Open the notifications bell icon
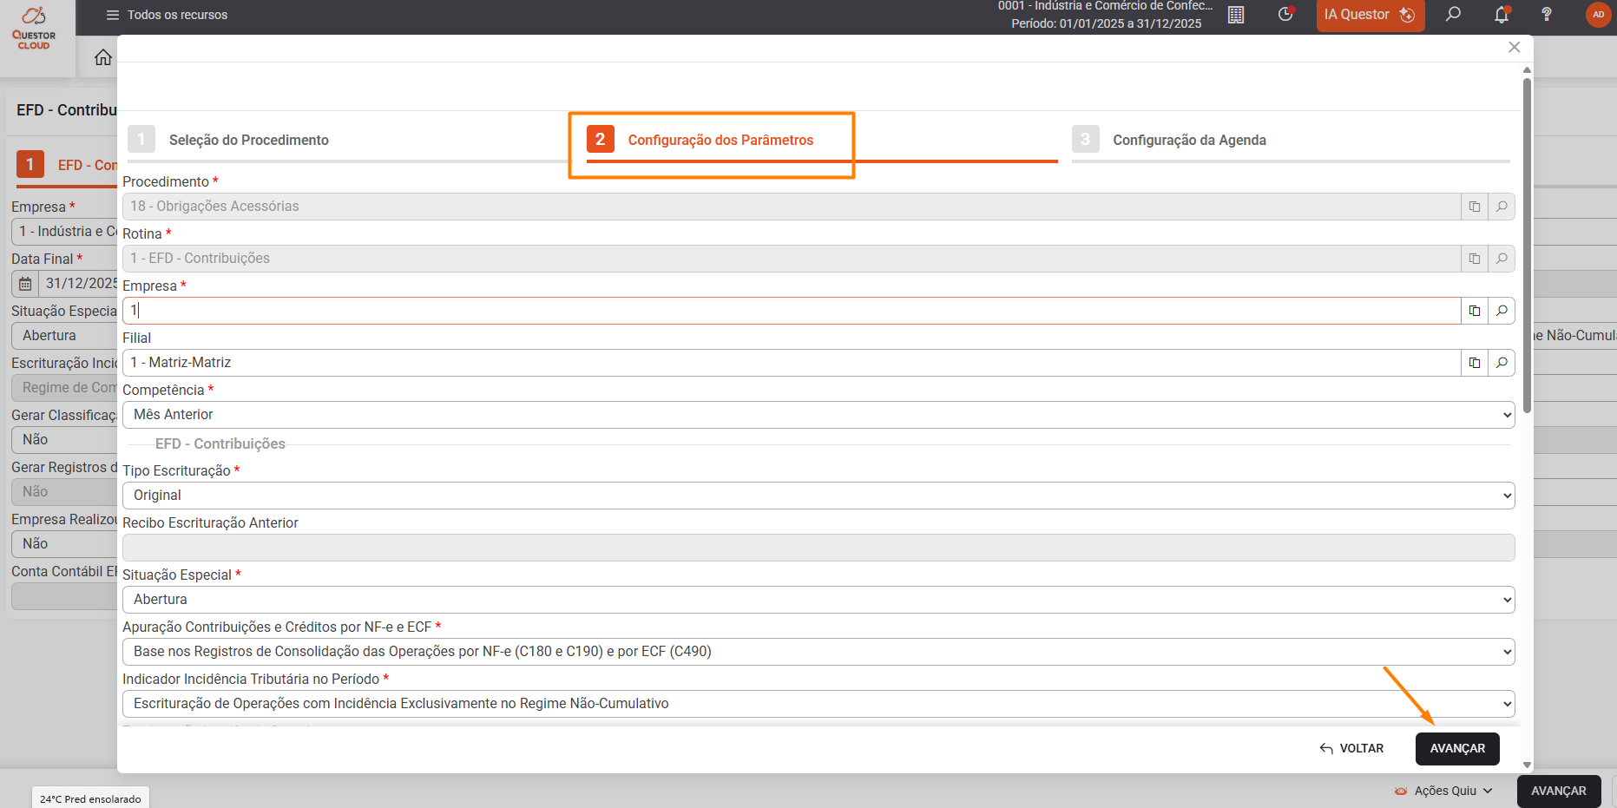Viewport: 1617px width, 808px height. (1501, 15)
